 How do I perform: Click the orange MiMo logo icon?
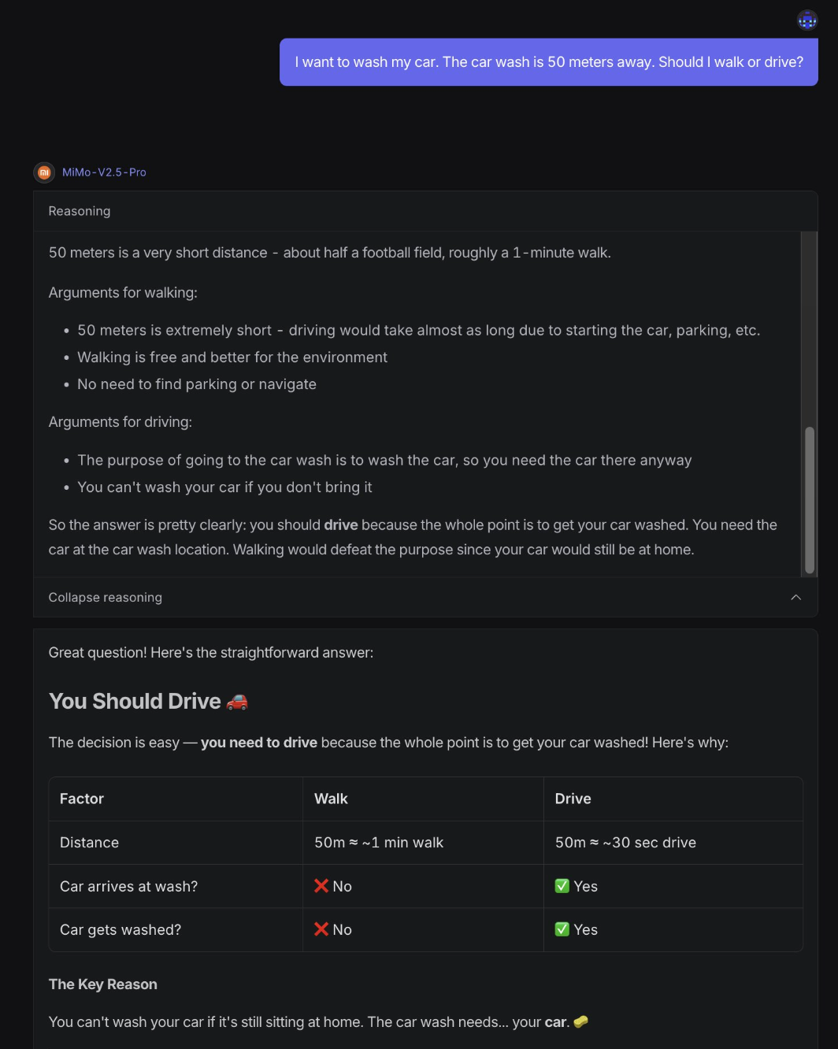point(44,172)
